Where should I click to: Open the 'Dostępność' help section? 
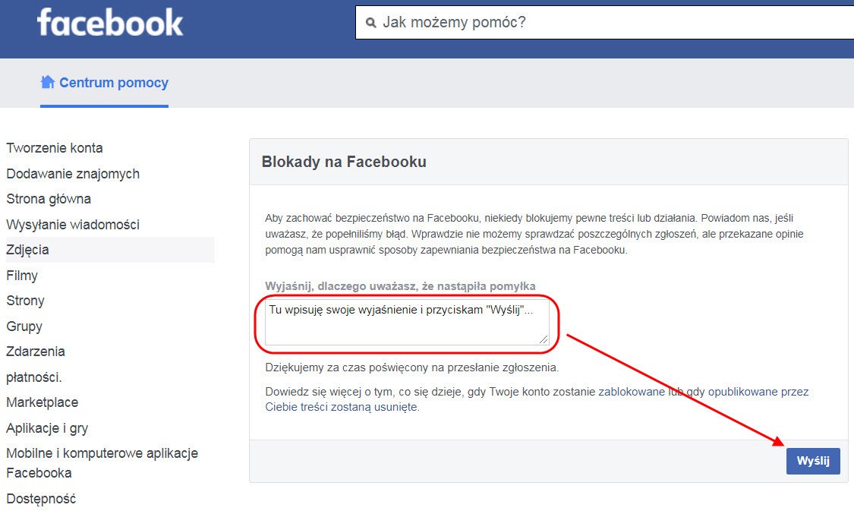click(41, 499)
